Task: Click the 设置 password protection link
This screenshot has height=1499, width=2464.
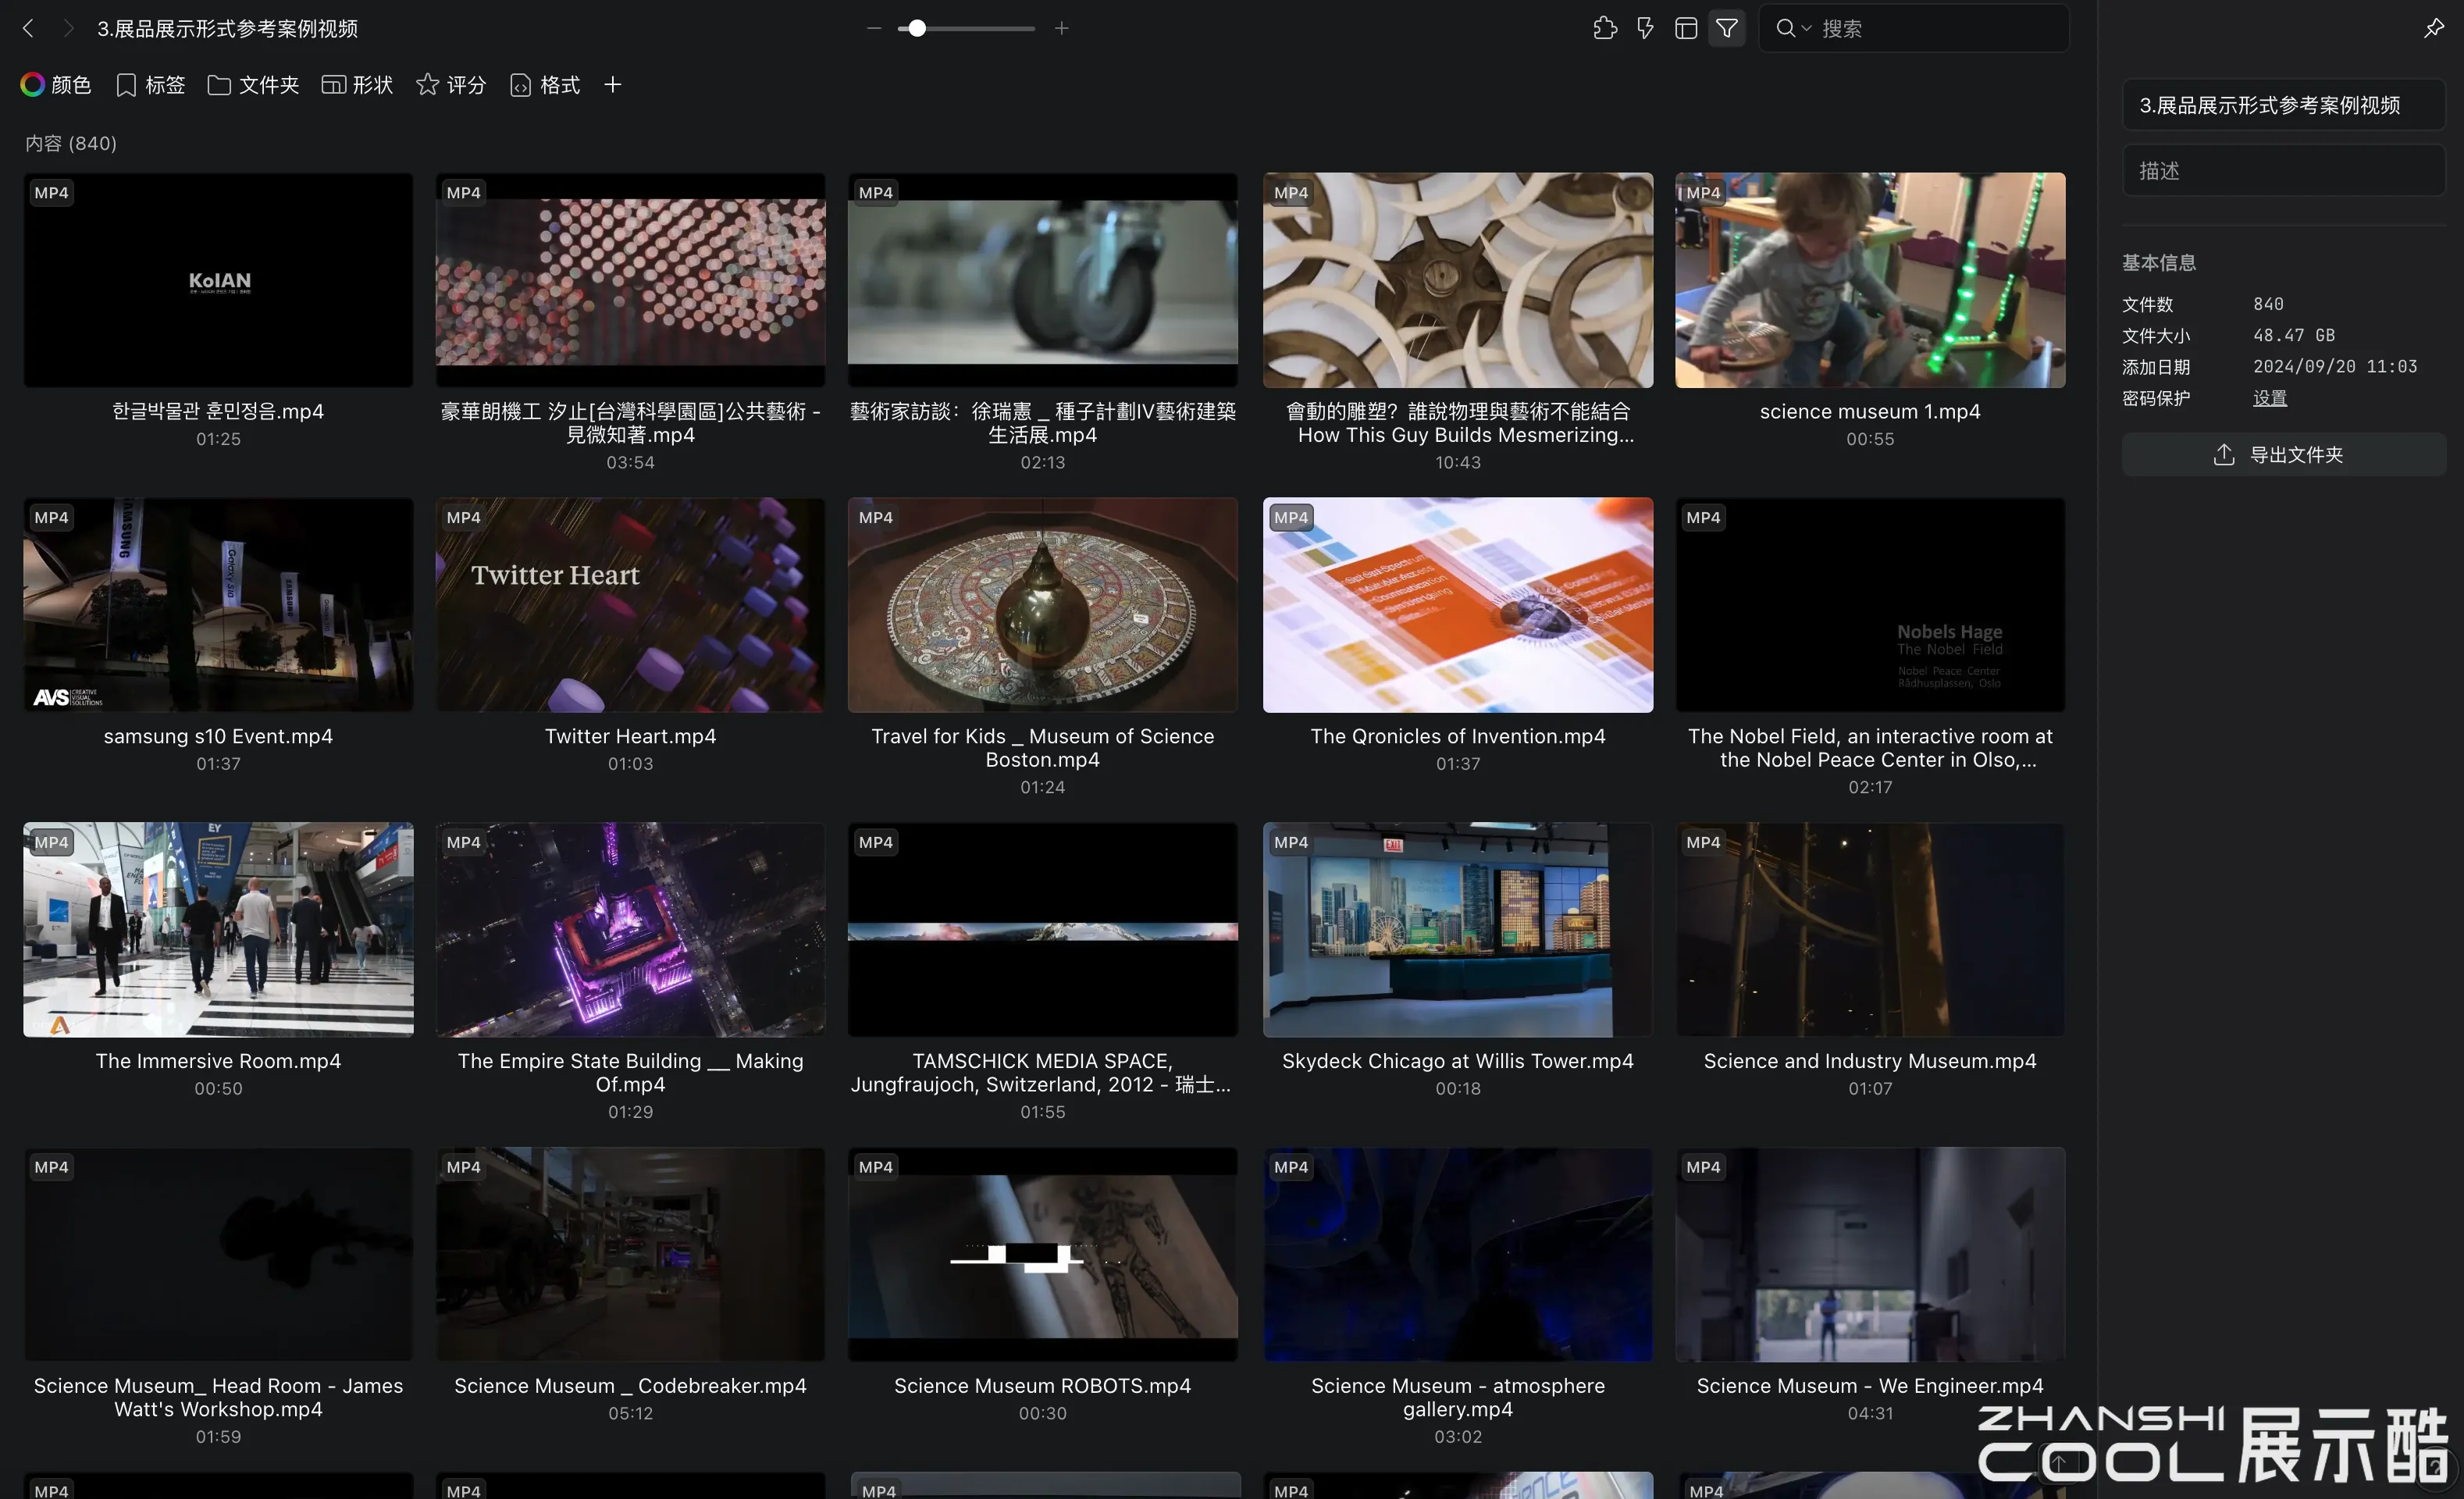Action: (2270, 398)
